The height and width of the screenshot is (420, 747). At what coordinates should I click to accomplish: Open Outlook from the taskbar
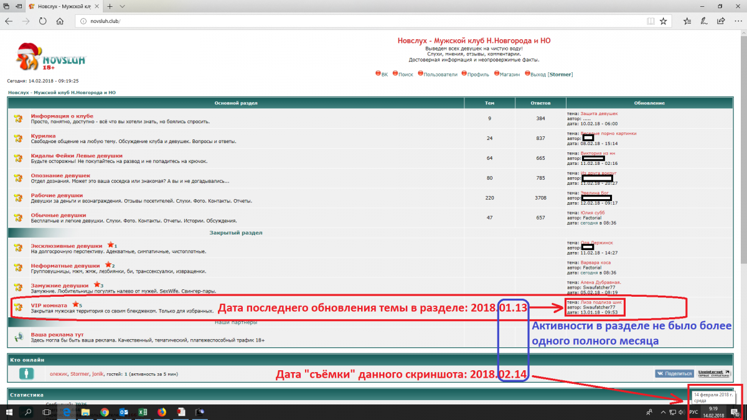point(123,412)
